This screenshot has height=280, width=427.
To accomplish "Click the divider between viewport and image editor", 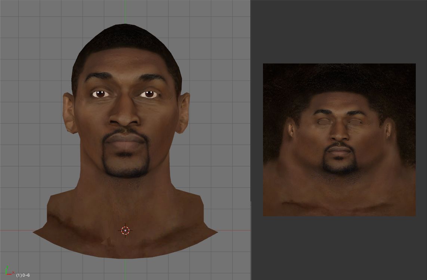I will 251,140.
